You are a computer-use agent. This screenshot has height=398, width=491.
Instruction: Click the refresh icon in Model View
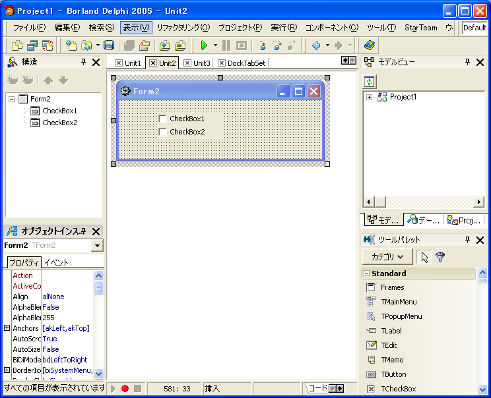pos(370,82)
